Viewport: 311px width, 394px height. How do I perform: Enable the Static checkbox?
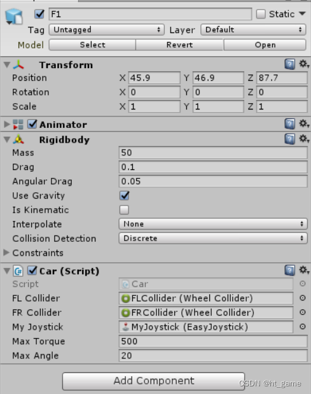click(x=261, y=14)
